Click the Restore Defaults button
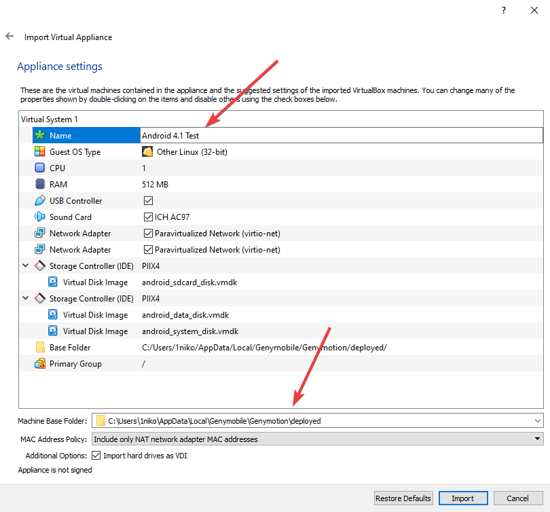The height and width of the screenshot is (512, 550). (403, 498)
